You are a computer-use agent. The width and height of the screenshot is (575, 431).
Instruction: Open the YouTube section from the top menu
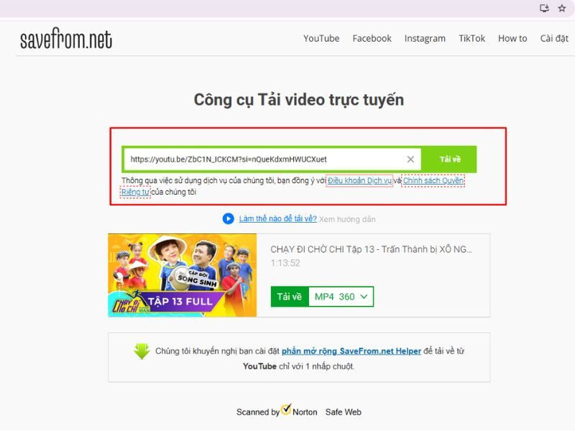pos(321,39)
